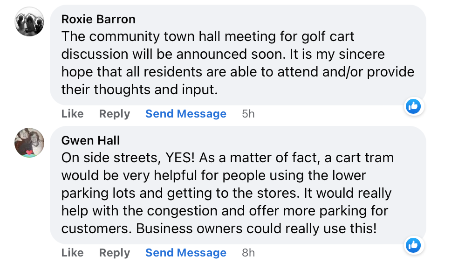Reply to Roxie Barron's comment
This screenshot has width=465, height=263.
click(114, 114)
